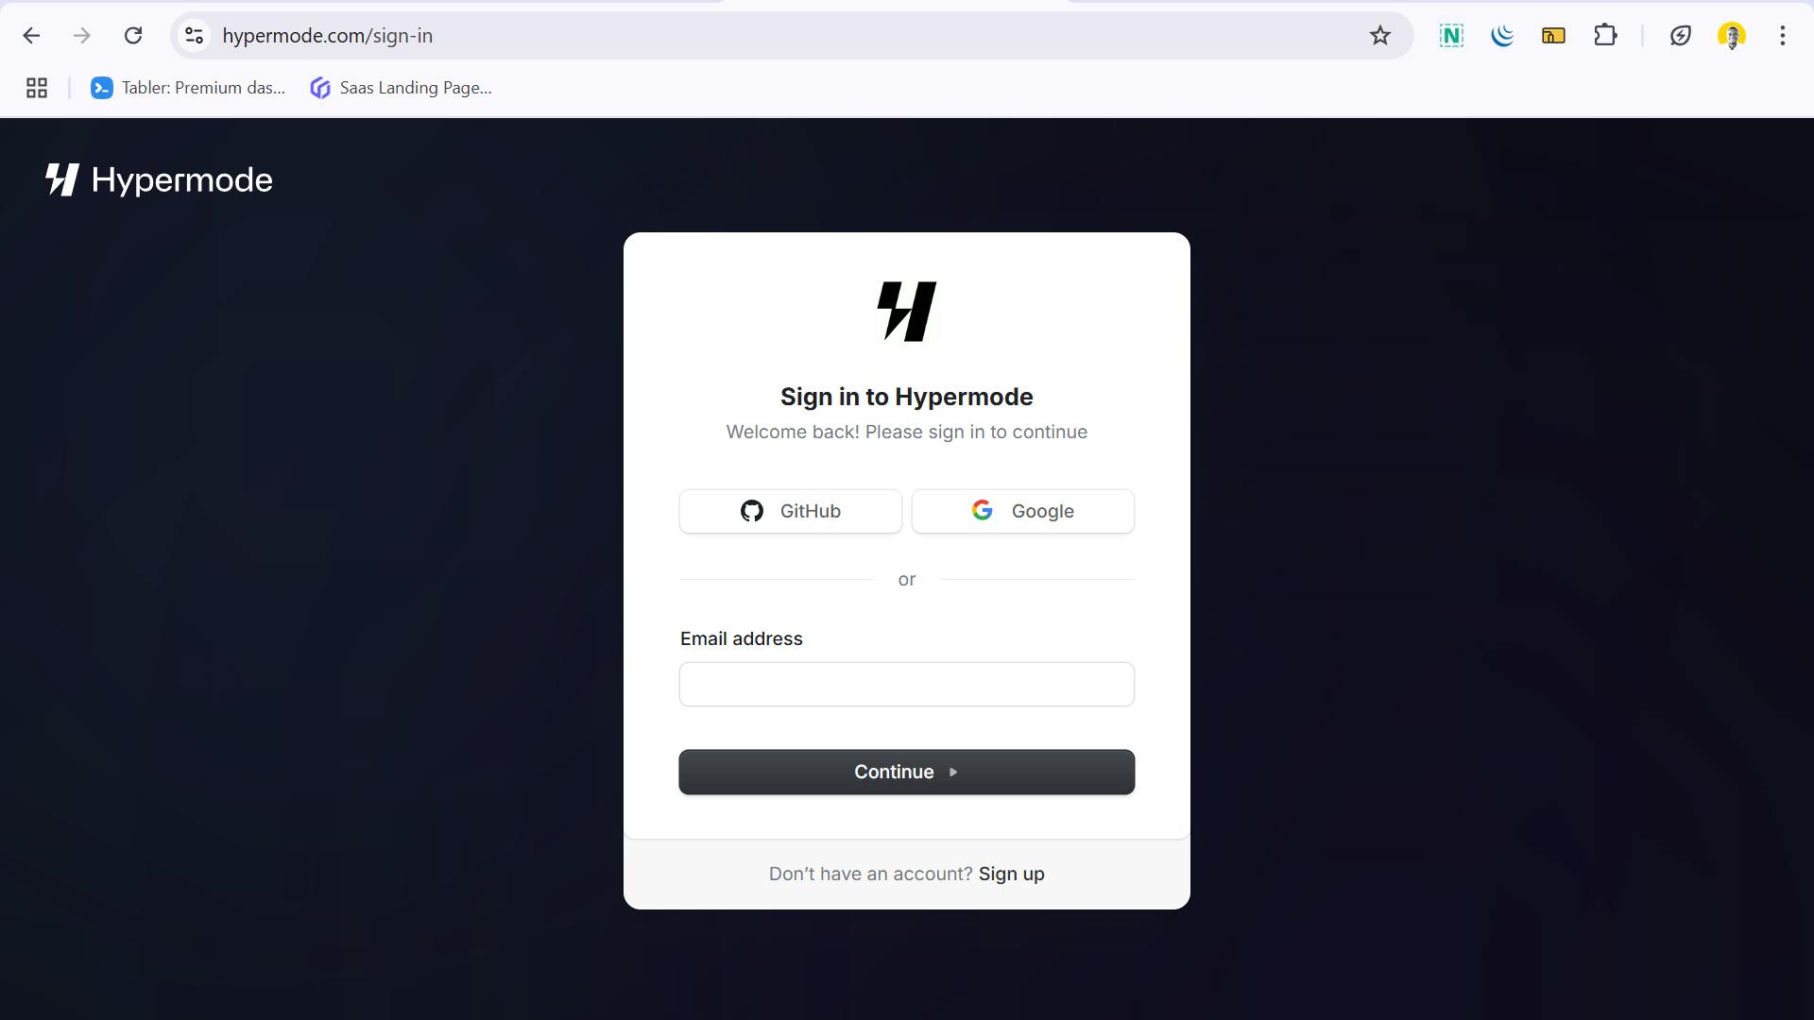This screenshot has height=1020, width=1814.
Task: Sign up via the link below
Action: point(1012,873)
